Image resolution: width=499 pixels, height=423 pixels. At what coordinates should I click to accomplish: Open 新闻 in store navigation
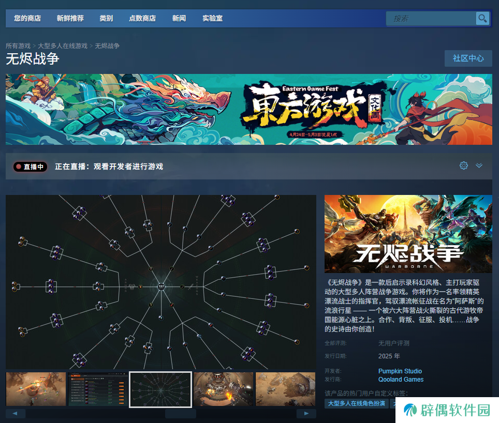[x=179, y=18]
